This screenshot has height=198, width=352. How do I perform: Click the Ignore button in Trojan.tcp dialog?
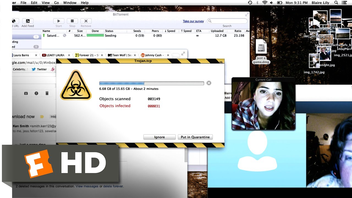[159, 137]
